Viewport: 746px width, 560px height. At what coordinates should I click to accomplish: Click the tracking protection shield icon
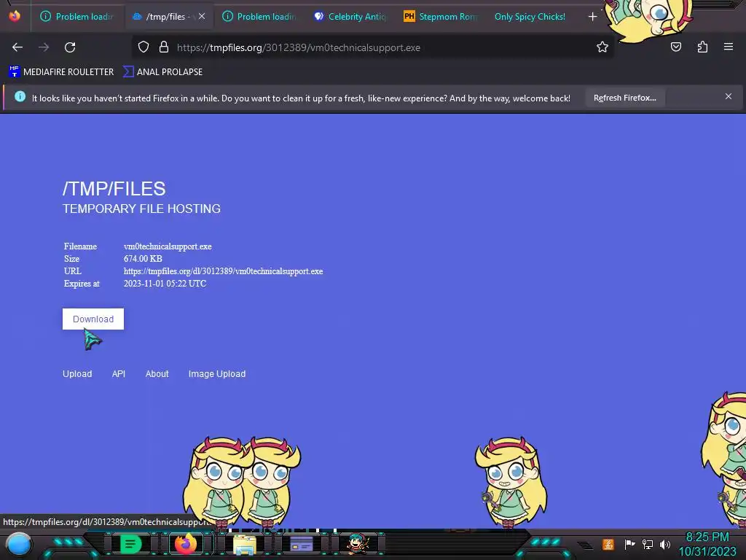coord(144,47)
